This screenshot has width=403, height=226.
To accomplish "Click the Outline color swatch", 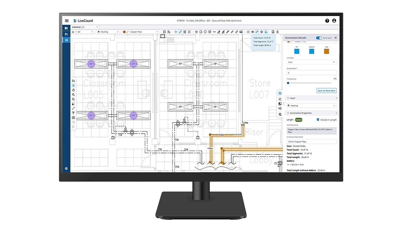I will pos(311,51).
